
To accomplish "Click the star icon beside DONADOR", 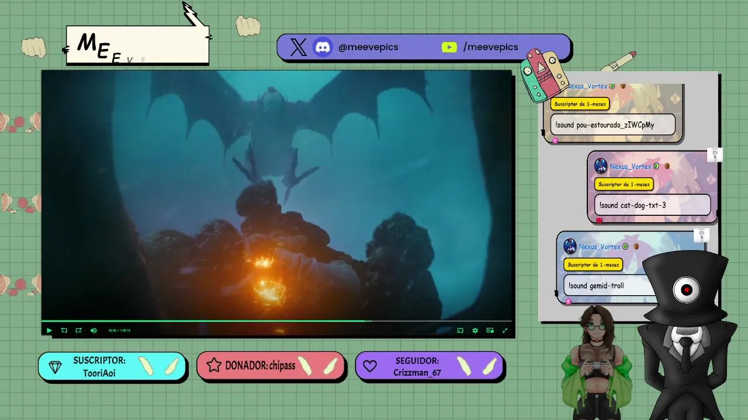I will click(x=214, y=366).
